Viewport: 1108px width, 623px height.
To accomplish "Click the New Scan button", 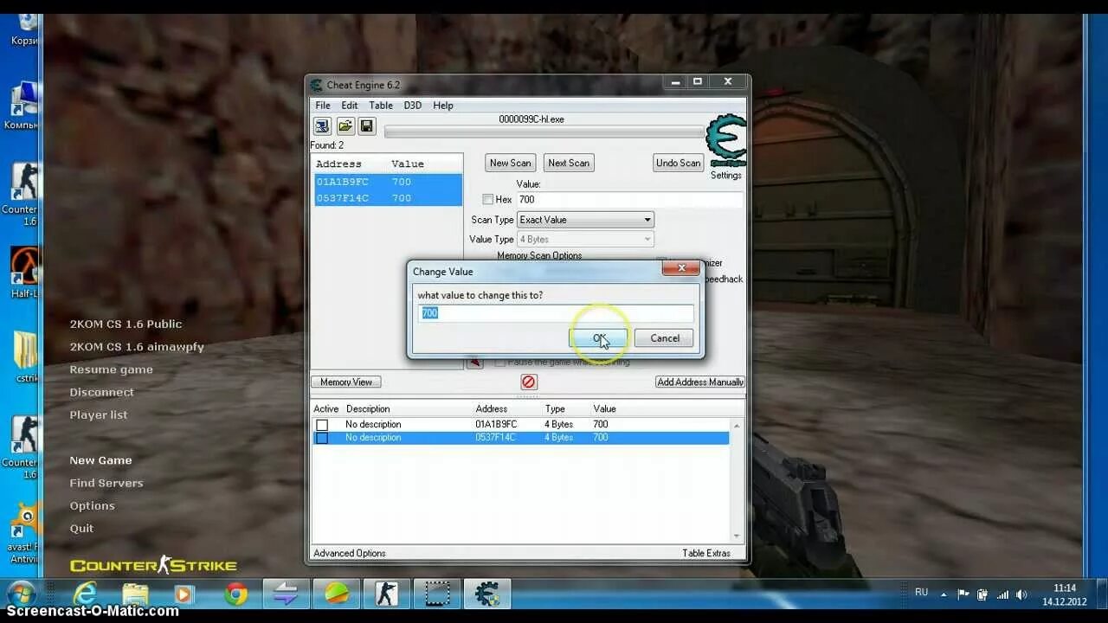I will (510, 163).
